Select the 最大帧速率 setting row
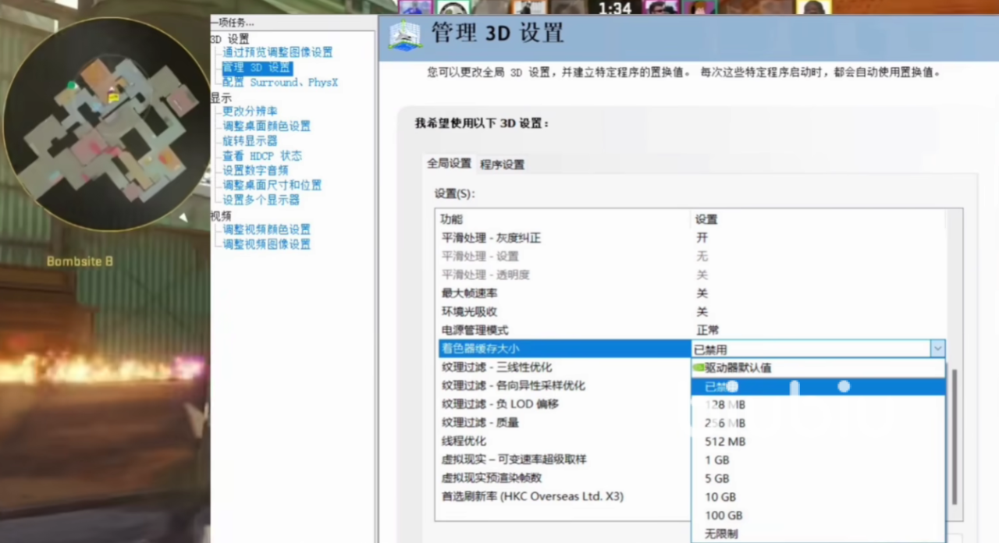 pos(563,293)
